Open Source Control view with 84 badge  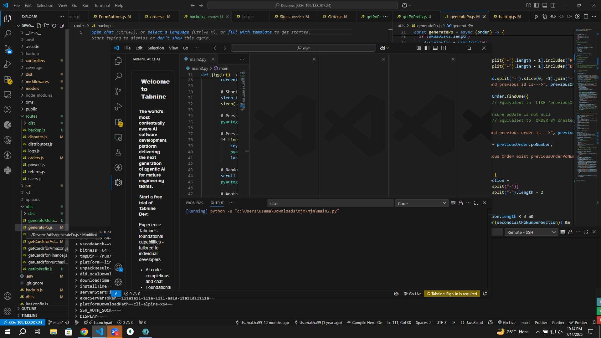point(8,49)
